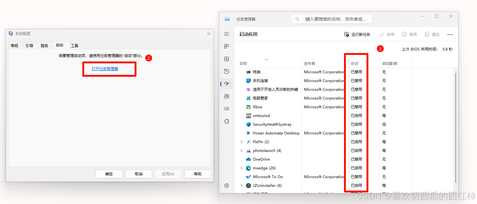
Task: Open Task Manager settings gear
Action: click(x=227, y=186)
